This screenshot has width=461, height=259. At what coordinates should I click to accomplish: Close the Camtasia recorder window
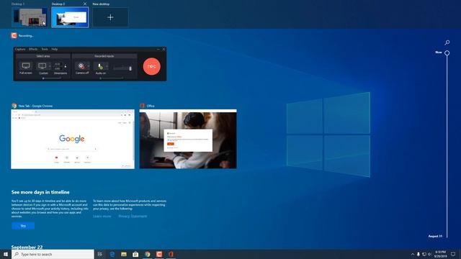(164, 50)
